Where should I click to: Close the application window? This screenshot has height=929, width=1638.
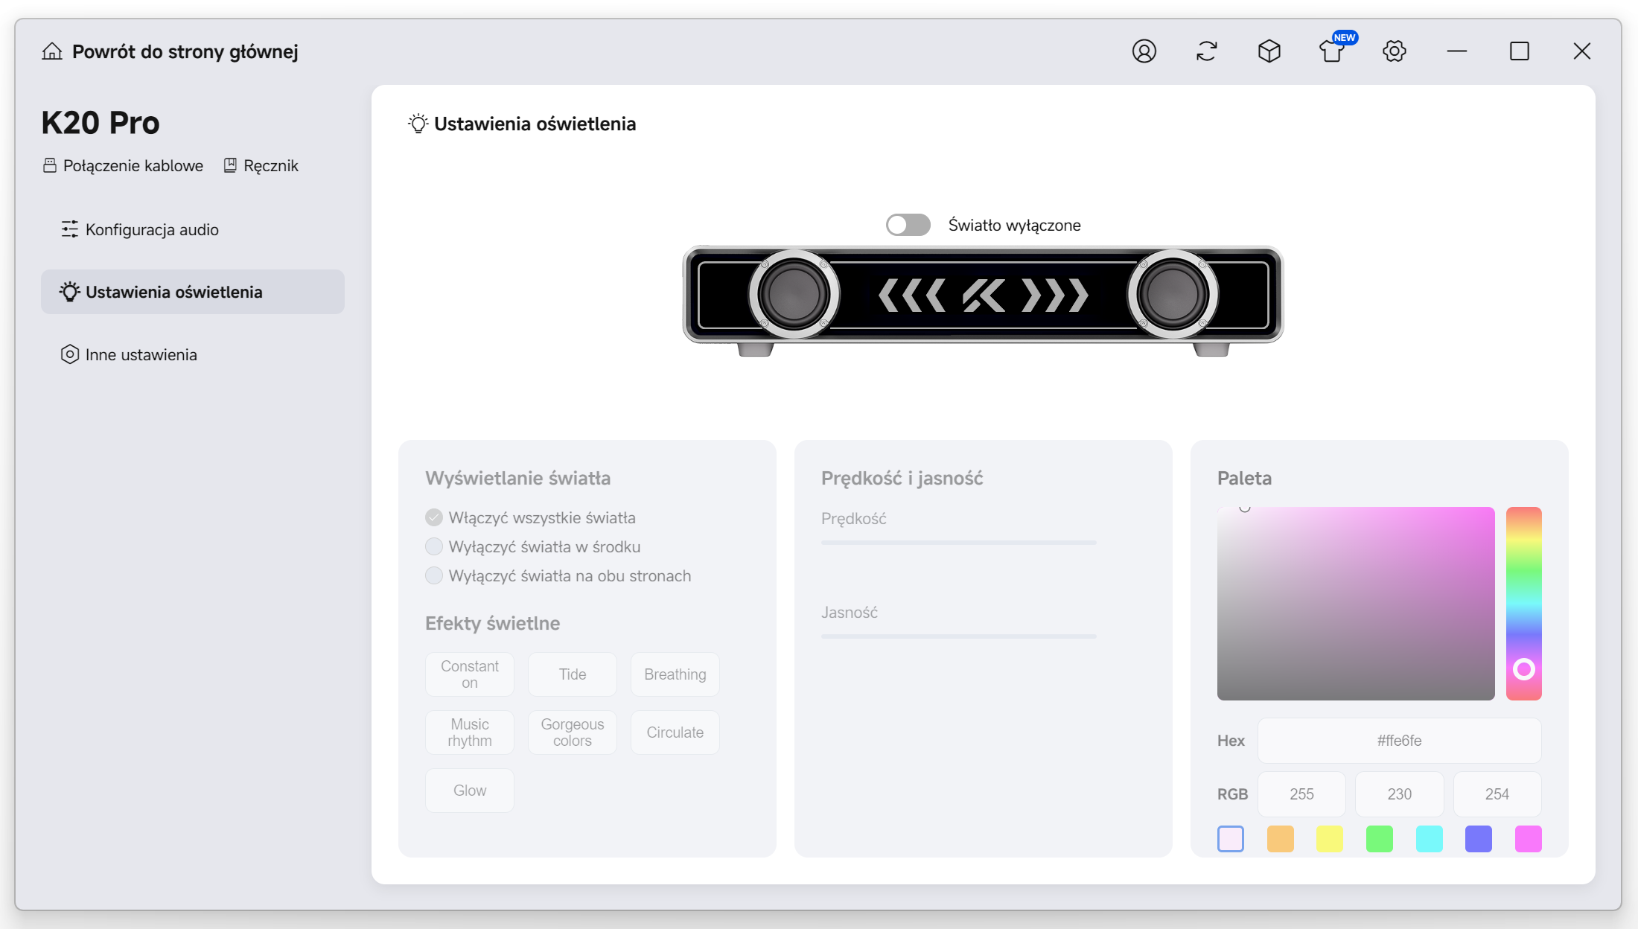[x=1582, y=51]
